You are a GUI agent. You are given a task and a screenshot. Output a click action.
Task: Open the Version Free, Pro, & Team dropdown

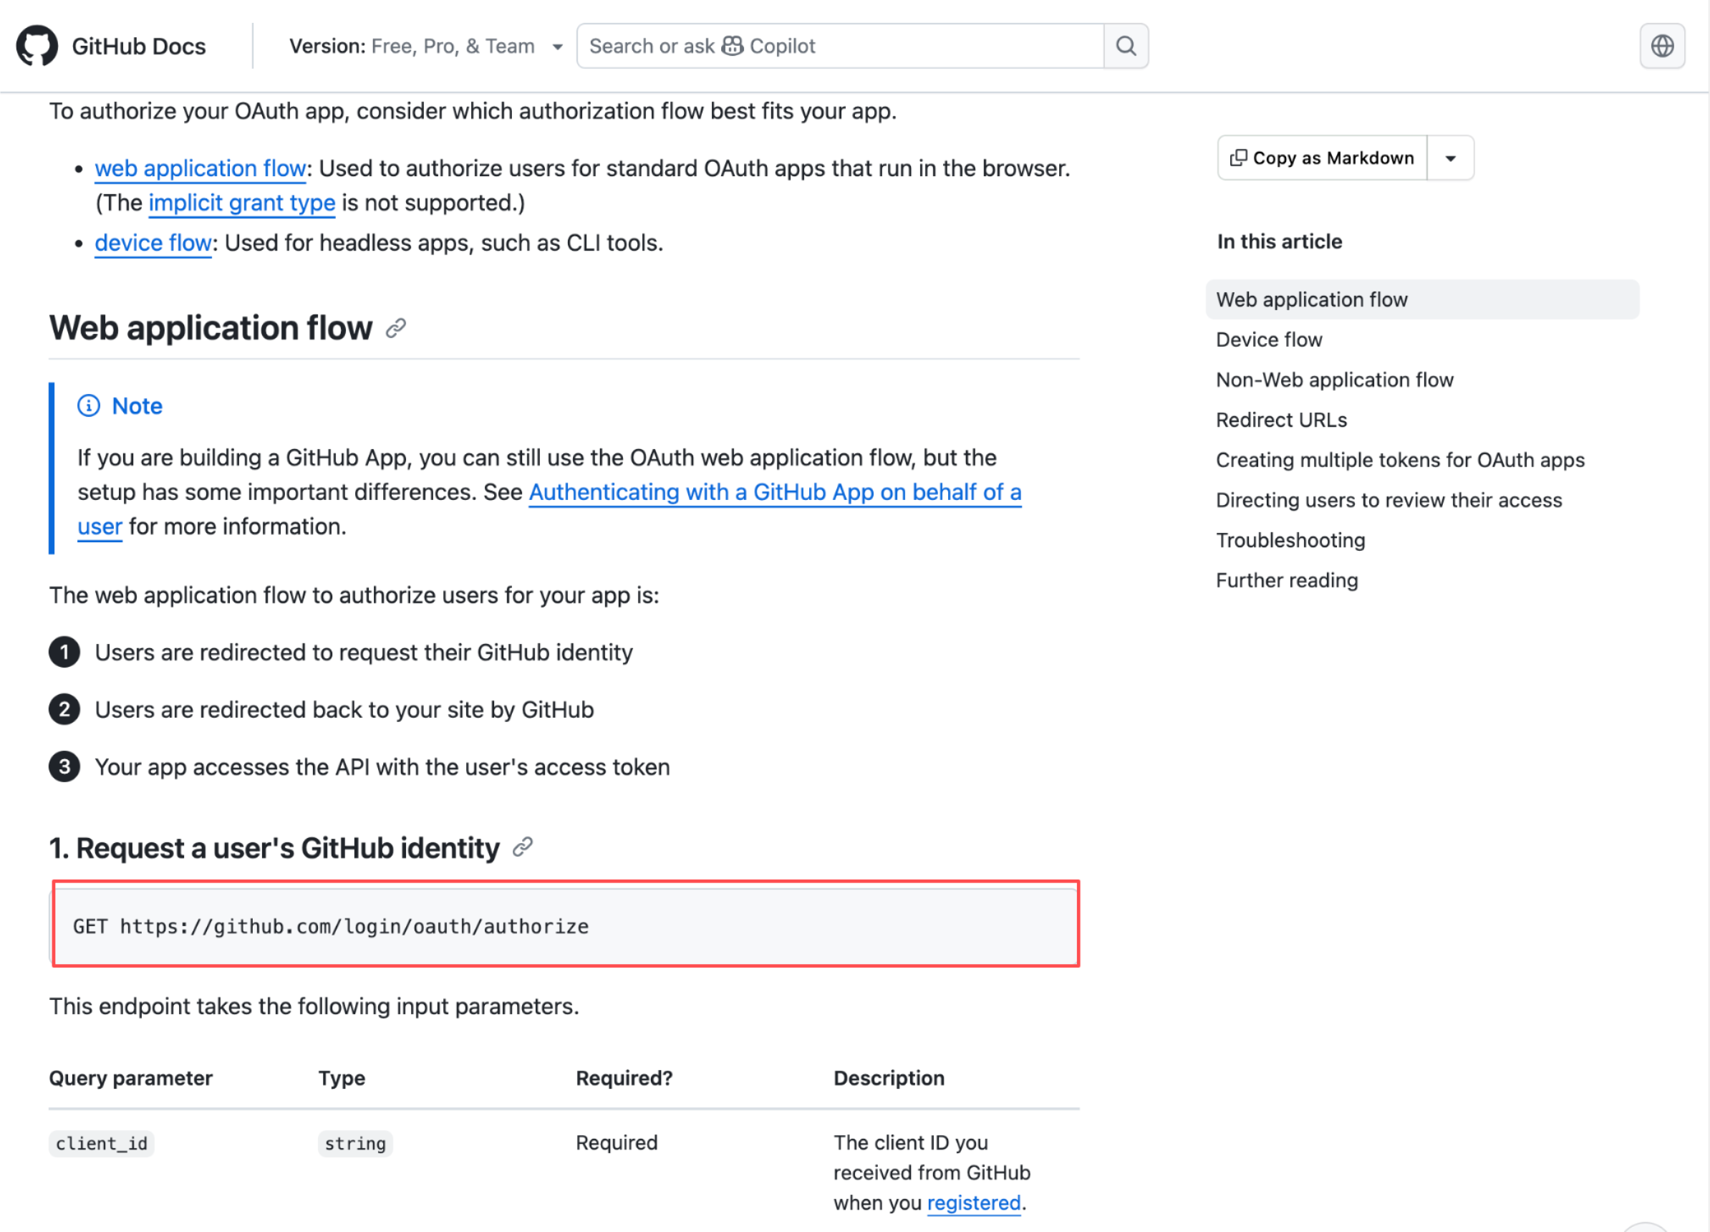point(426,47)
